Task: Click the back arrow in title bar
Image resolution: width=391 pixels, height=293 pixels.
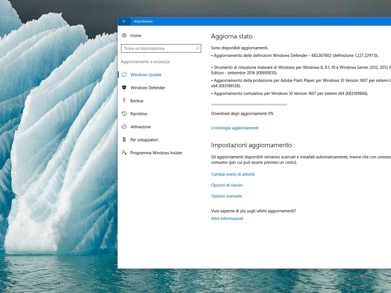Action: [x=124, y=21]
